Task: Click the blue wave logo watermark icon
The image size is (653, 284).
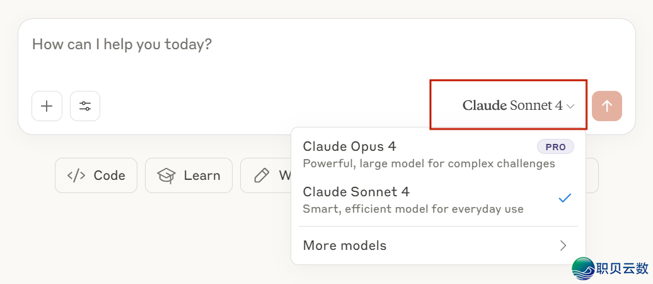Action: pyautogui.click(x=584, y=268)
